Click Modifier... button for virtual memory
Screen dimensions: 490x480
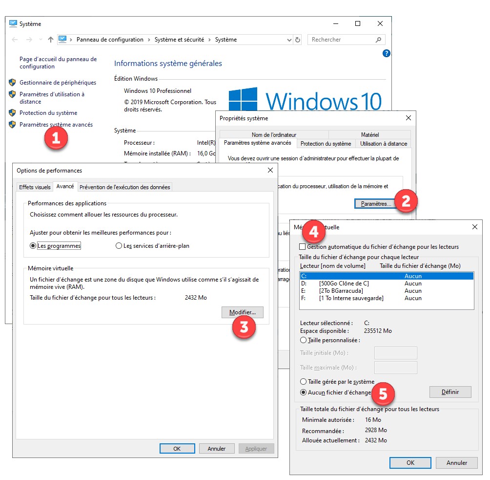243,312
